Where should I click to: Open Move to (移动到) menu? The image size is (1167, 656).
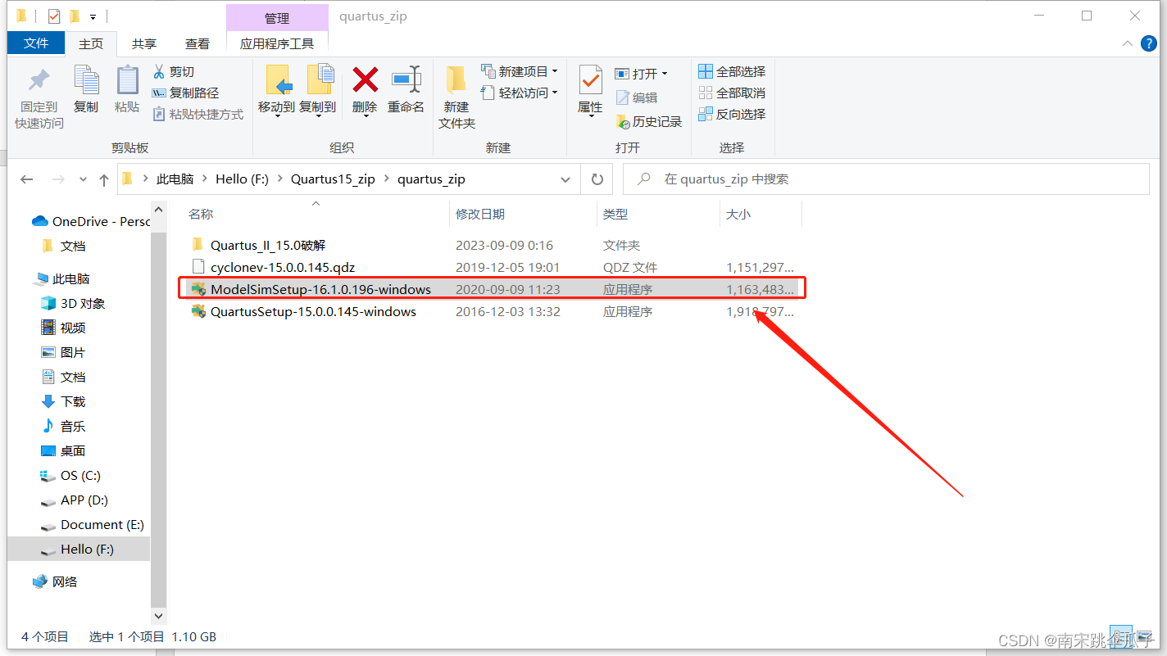click(277, 90)
